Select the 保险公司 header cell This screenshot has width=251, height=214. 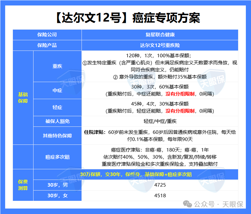click(x=47, y=35)
